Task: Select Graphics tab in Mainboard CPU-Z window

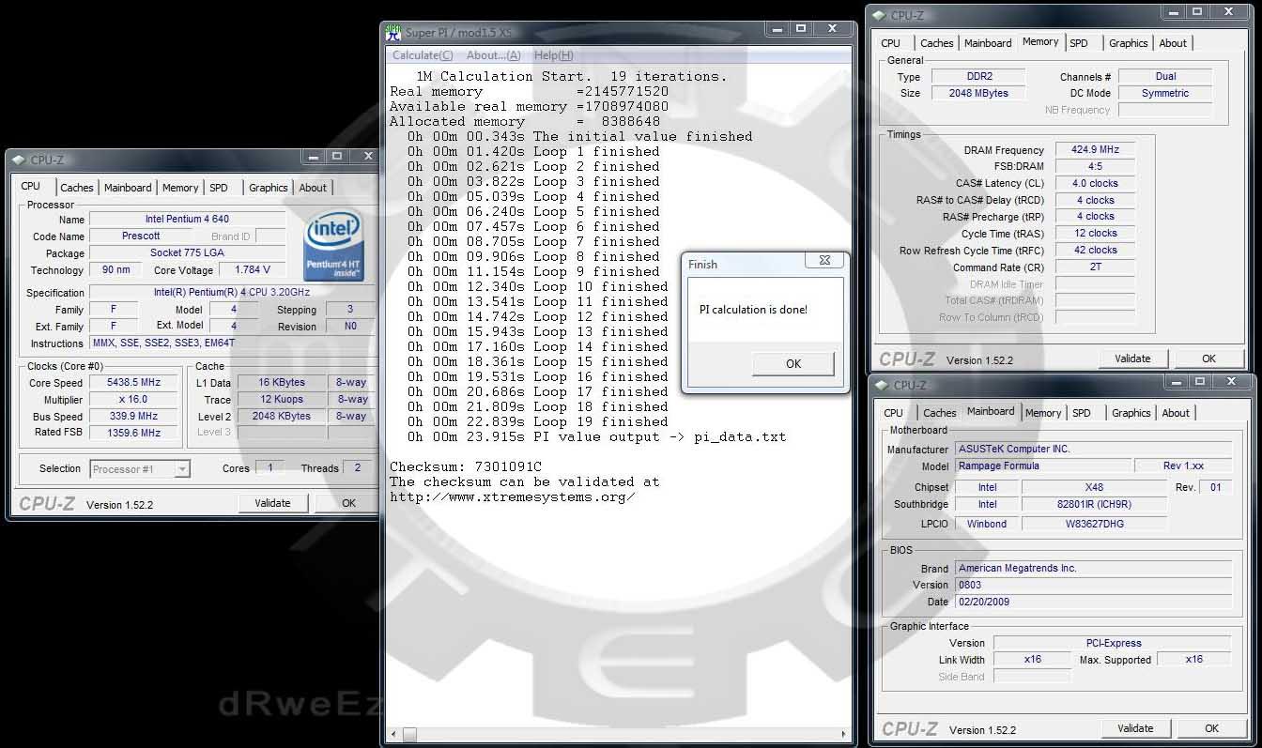Action: pos(1131,413)
